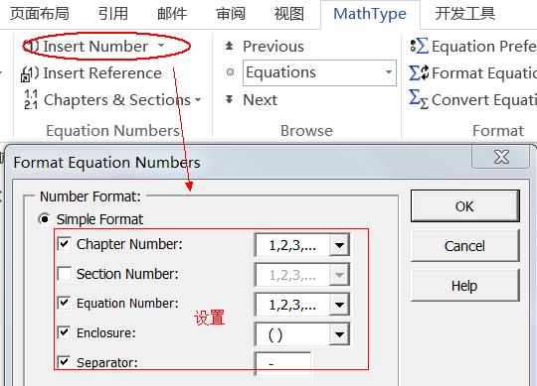Go to Next equation arrow icon
The image size is (537, 386).
point(229,99)
